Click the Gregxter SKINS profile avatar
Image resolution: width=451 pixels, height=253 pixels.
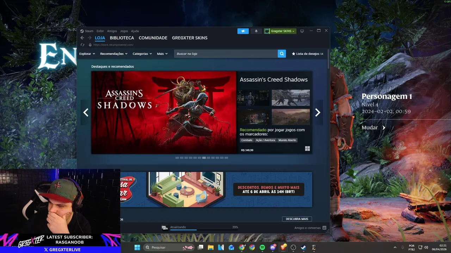click(x=267, y=31)
